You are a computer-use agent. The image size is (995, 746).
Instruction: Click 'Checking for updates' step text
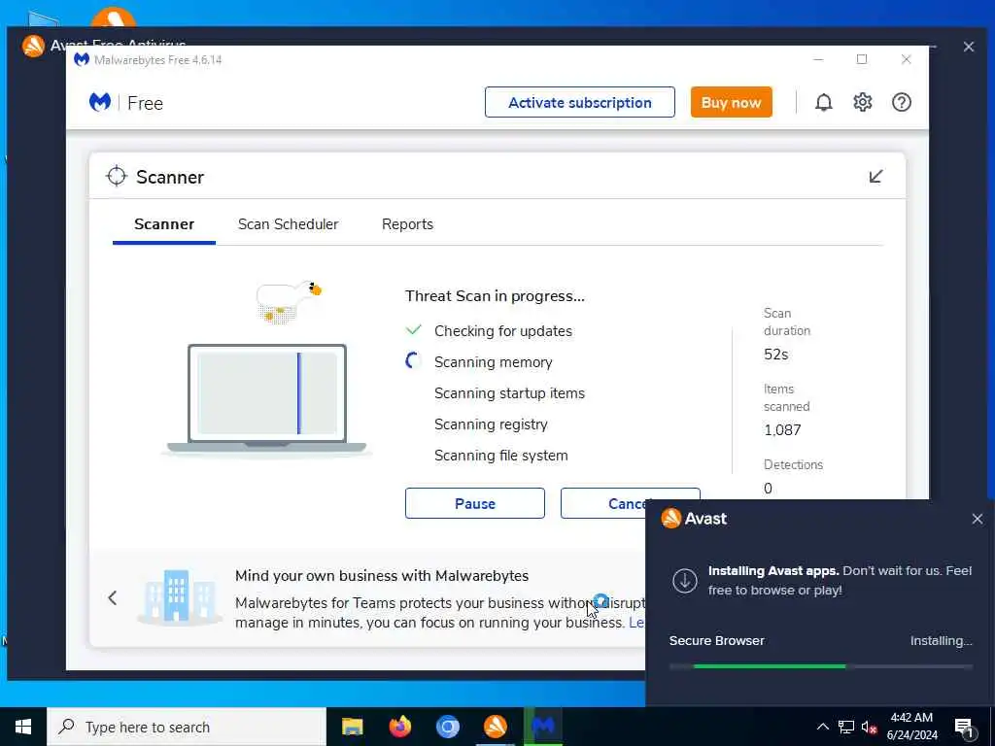[x=503, y=330]
